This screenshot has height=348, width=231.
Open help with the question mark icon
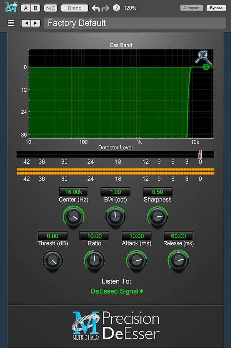pyautogui.click(x=116, y=8)
